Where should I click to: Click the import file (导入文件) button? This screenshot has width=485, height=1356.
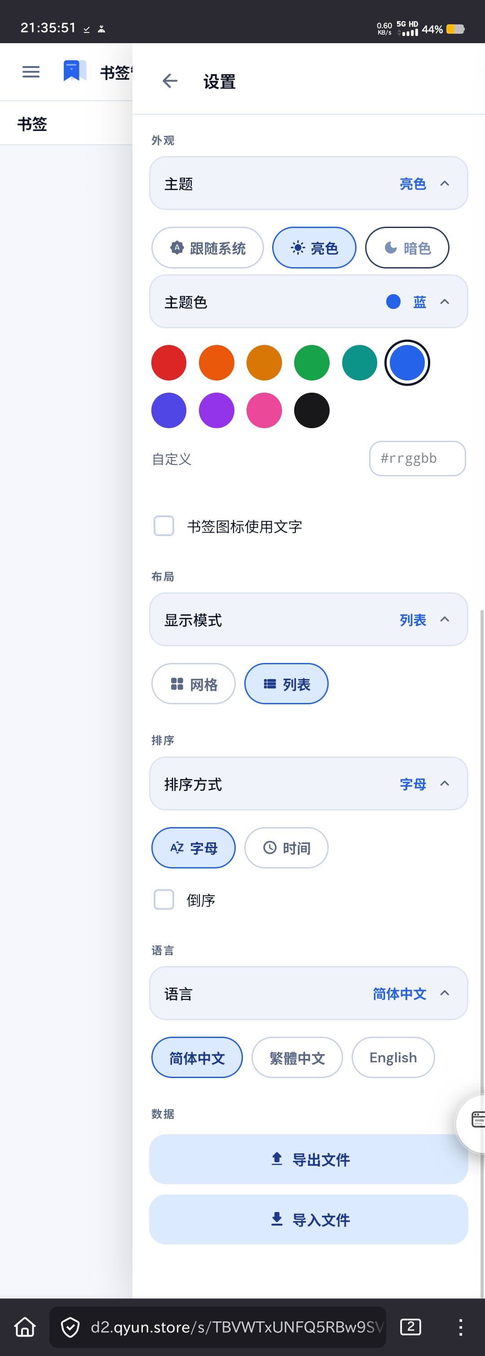pos(309,1220)
